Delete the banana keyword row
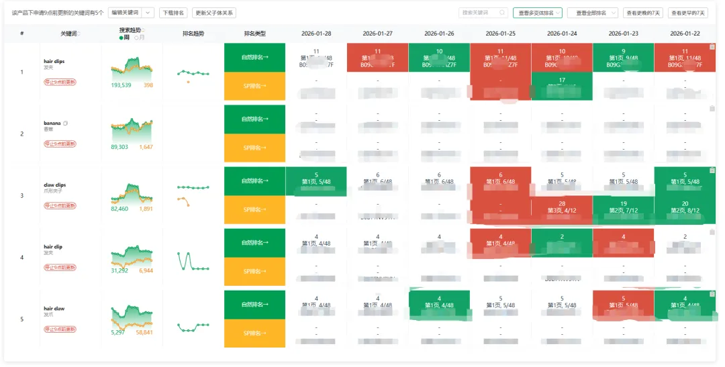 (x=712, y=108)
